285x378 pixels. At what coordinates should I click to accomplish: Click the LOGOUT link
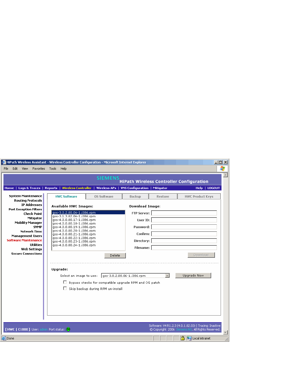[213, 188]
